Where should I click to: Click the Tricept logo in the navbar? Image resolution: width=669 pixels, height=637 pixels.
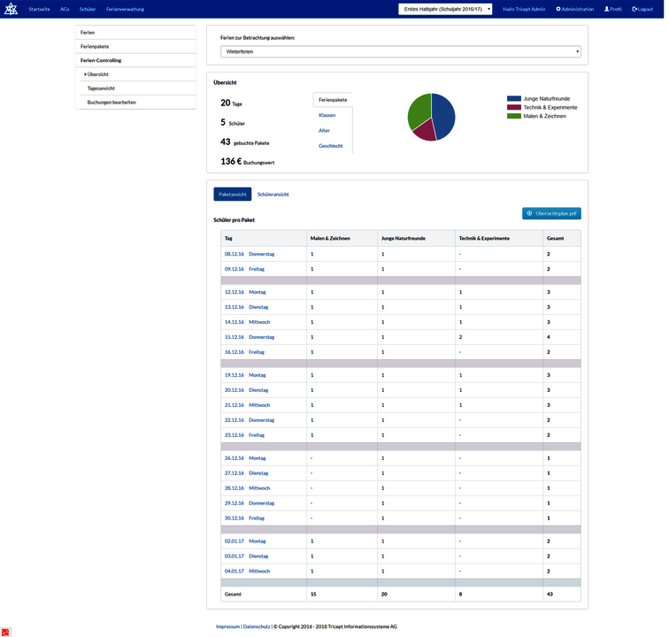(12, 9)
